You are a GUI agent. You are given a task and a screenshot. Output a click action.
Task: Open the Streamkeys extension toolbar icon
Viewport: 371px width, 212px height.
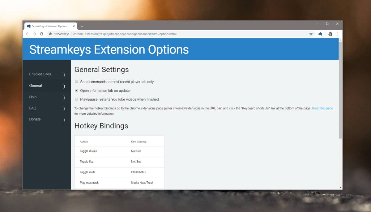pyautogui.click(x=320, y=34)
